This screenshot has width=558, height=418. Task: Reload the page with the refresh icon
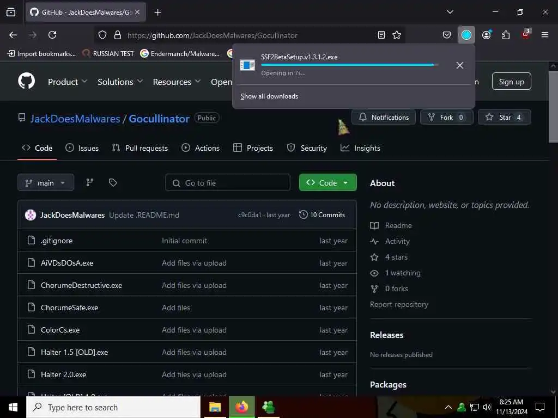pyautogui.click(x=52, y=35)
